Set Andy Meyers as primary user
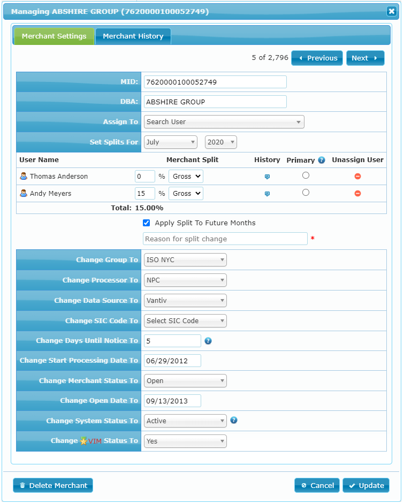This screenshot has width=404, height=504. click(x=306, y=193)
